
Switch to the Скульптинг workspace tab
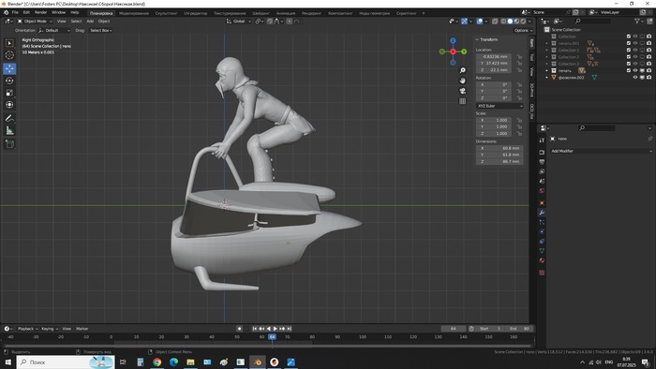166,13
